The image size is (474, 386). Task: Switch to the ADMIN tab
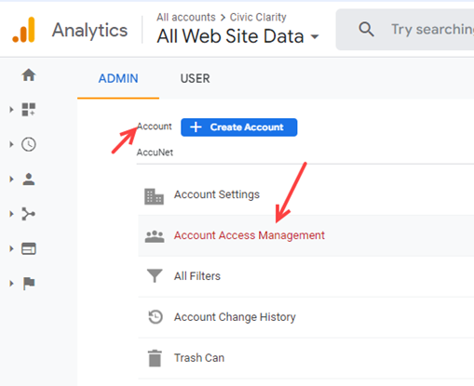(118, 79)
